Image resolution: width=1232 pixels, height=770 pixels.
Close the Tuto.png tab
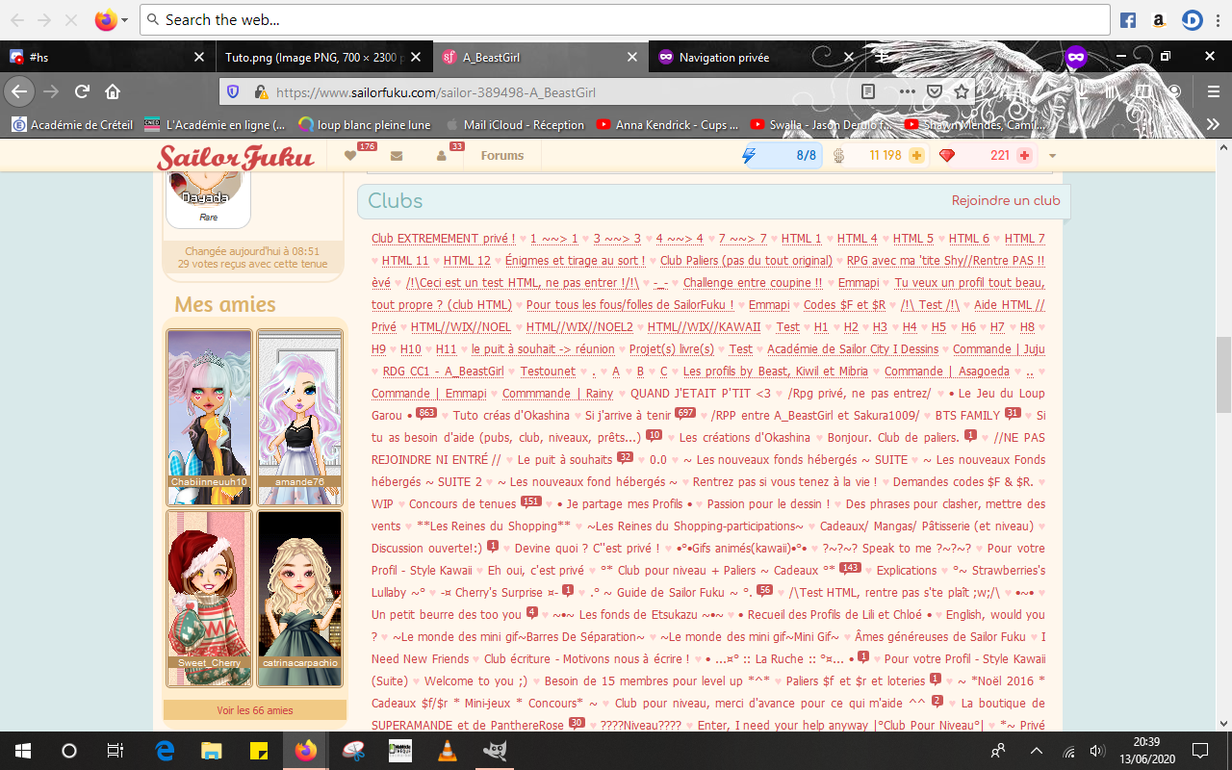tap(417, 57)
